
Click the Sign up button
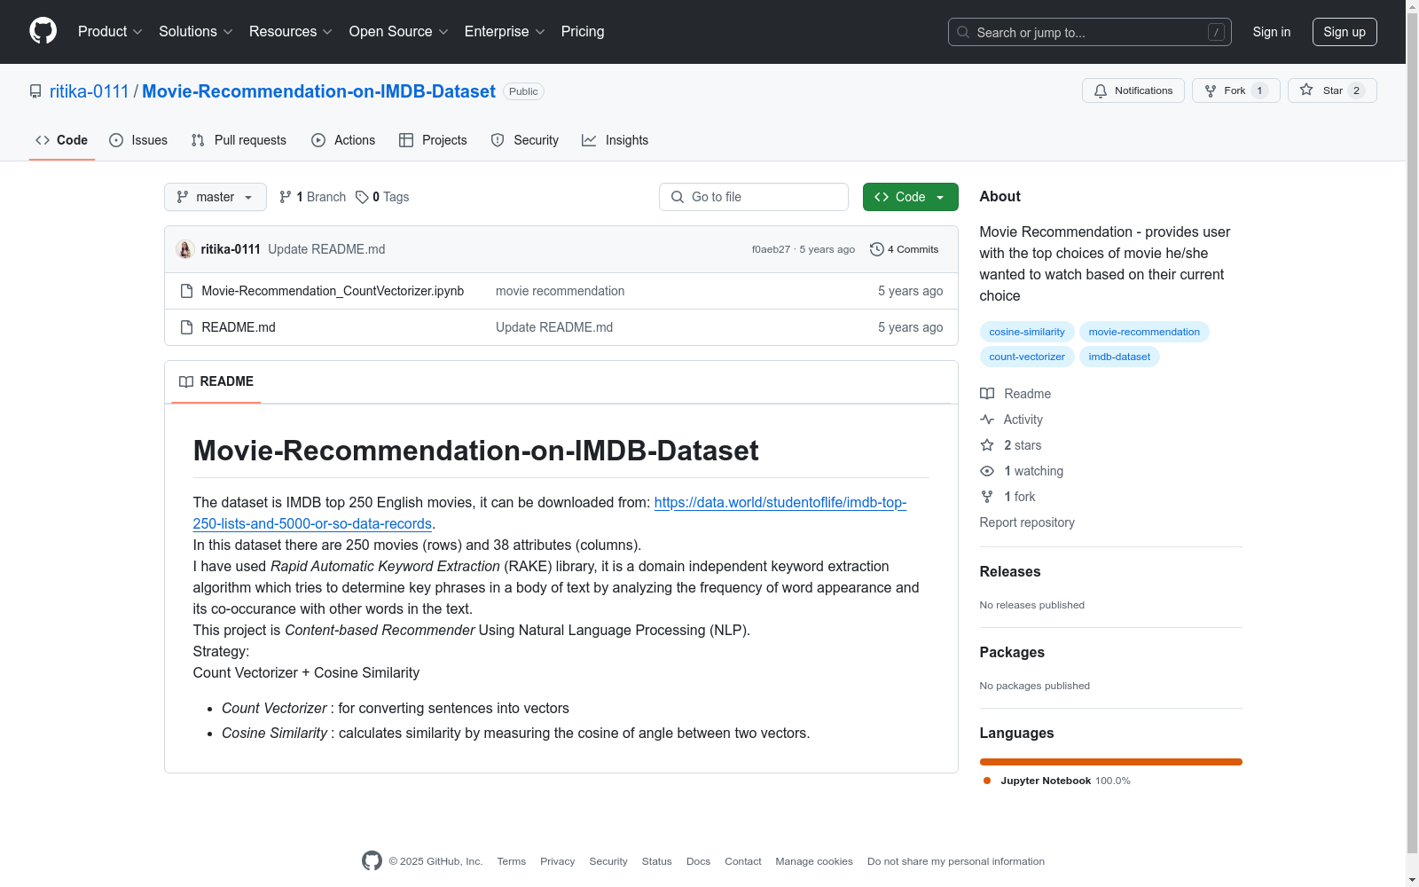(1345, 32)
